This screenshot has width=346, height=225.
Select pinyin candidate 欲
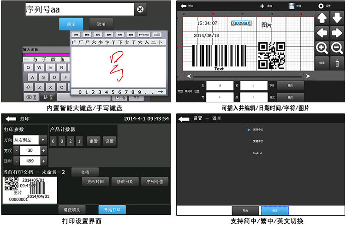[x=53, y=59]
